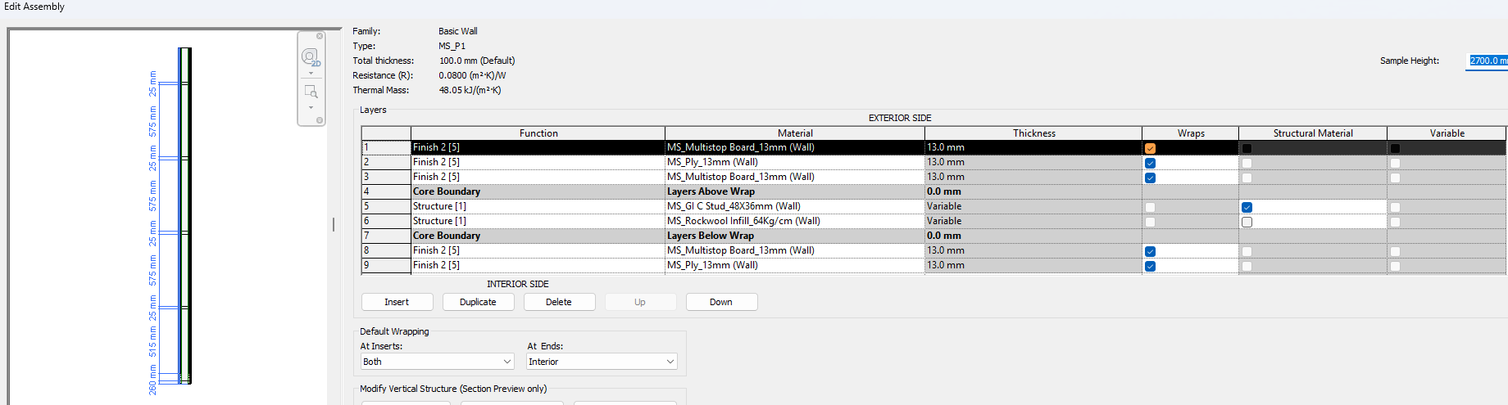Screen dimensions: 1508x405
Task: Open the At Ends wrapping dropdown
Action: [602, 362]
